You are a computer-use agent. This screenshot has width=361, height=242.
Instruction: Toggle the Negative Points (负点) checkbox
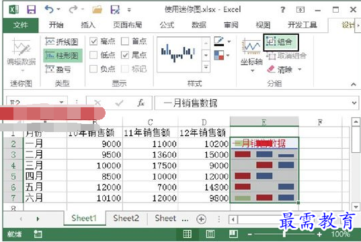pyautogui.click(x=93, y=69)
